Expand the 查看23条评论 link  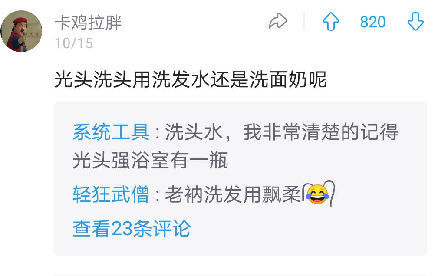click(x=132, y=229)
